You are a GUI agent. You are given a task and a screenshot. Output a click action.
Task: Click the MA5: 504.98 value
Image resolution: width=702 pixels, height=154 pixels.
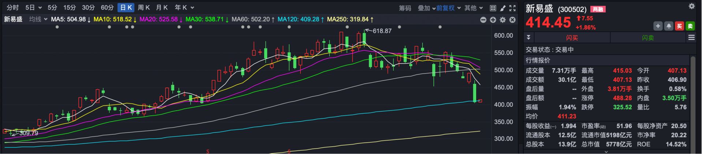pos(71,19)
